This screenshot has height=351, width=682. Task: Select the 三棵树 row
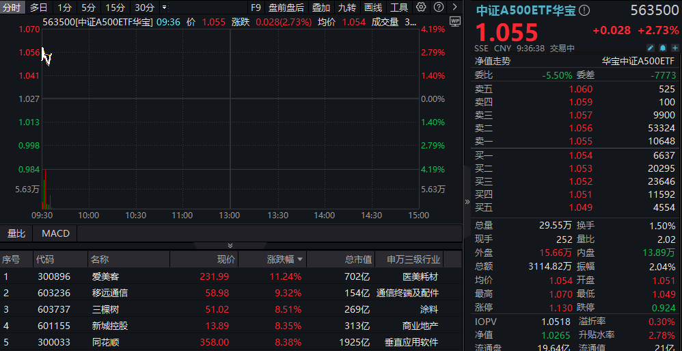230,309
